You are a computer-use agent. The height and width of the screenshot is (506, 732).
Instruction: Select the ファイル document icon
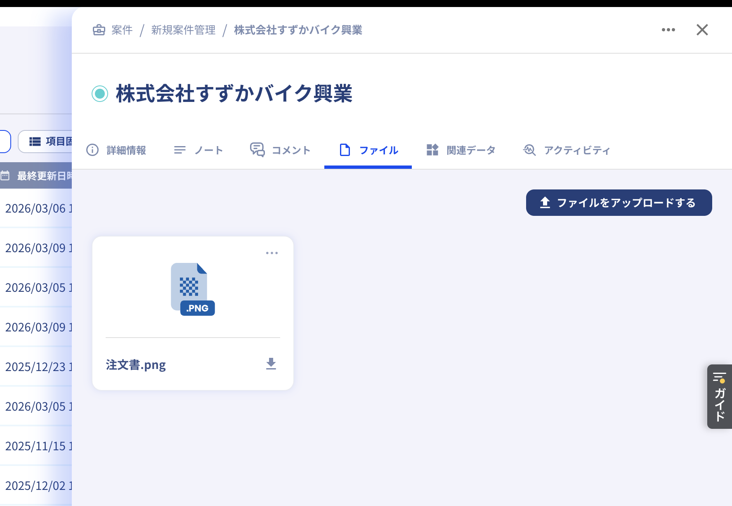[x=345, y=150]
